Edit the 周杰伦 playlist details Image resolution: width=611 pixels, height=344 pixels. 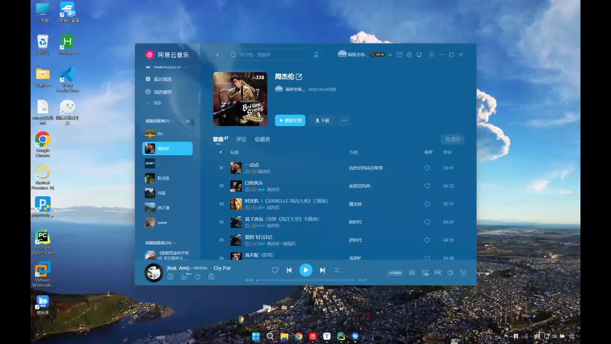tap(299, 76)
